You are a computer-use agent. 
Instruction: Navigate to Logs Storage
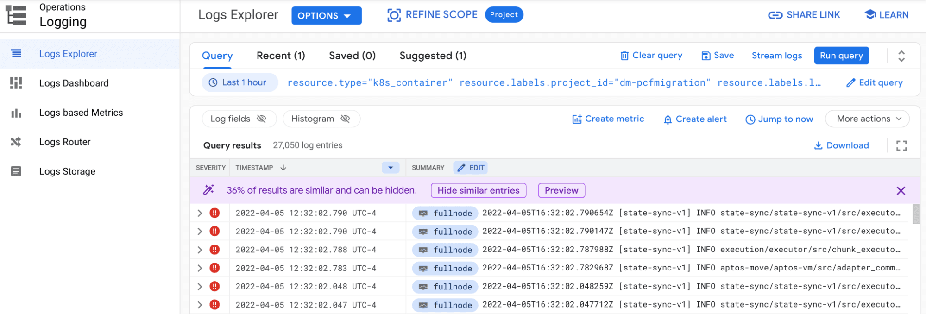click(67, 171)
